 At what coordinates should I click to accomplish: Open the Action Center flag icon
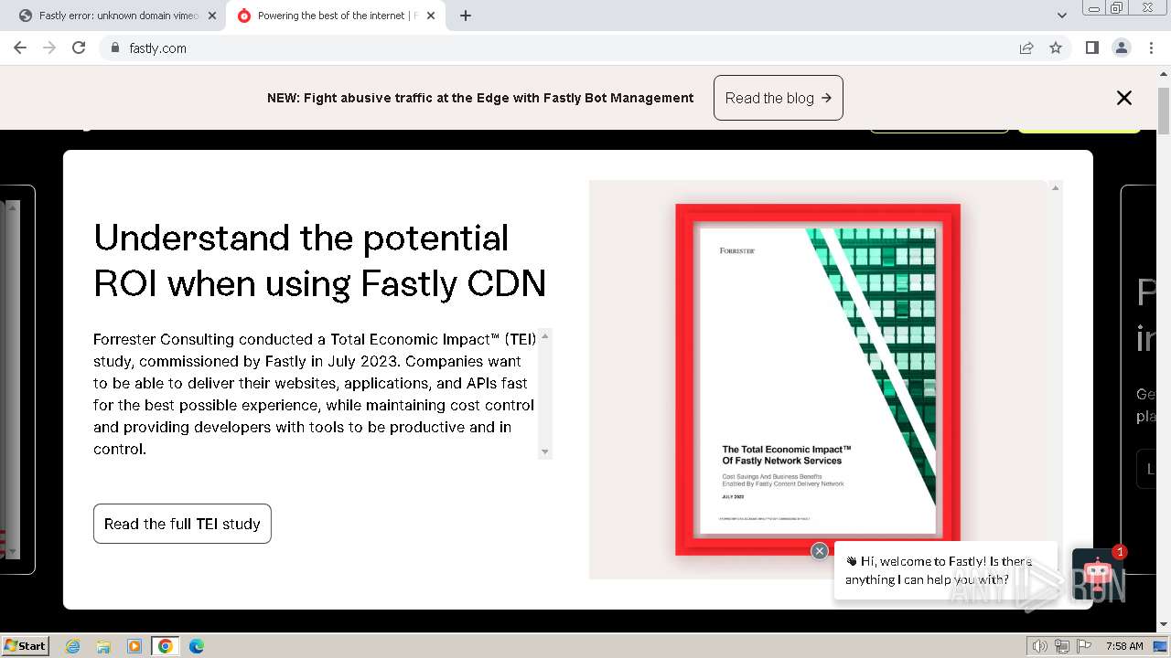coord(1085,646)
